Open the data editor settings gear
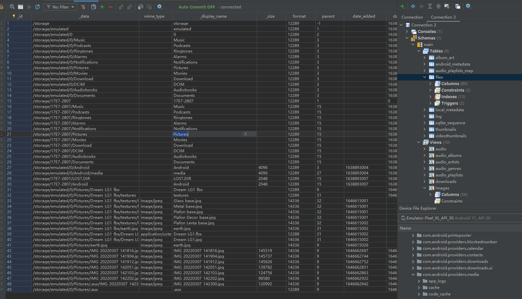This screenshot has height=299, width=522. pos(160,7)
